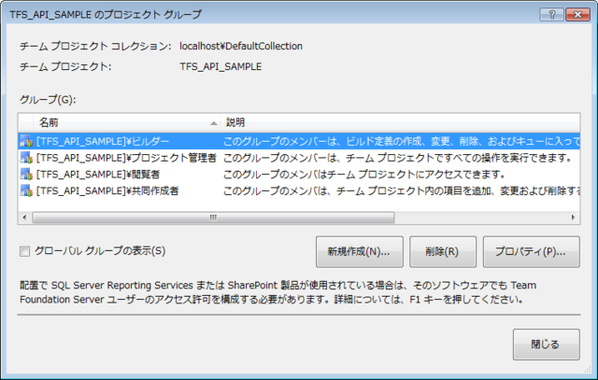The height and width of the screenshot is (380, 598).
Task: Open 新規作成(N)... to create a group
Action: point(359,251)
